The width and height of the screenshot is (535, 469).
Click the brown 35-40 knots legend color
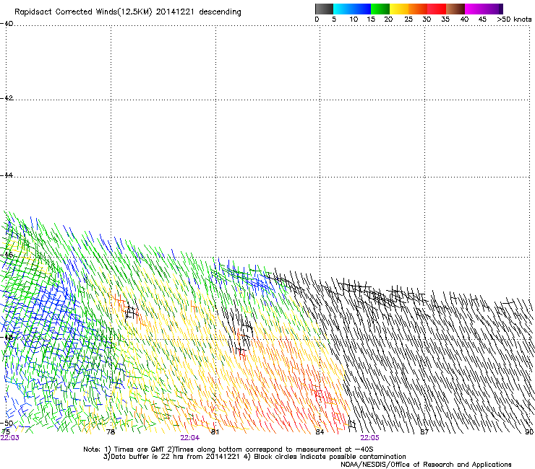point(455,9)
